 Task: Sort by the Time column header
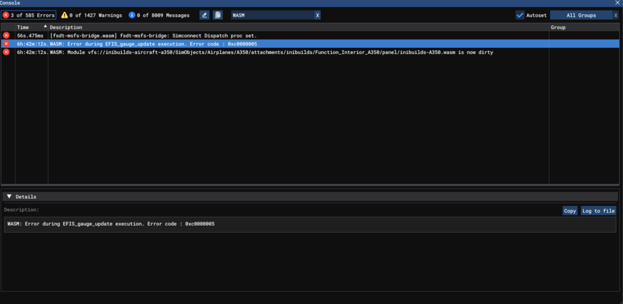(31, 27)
